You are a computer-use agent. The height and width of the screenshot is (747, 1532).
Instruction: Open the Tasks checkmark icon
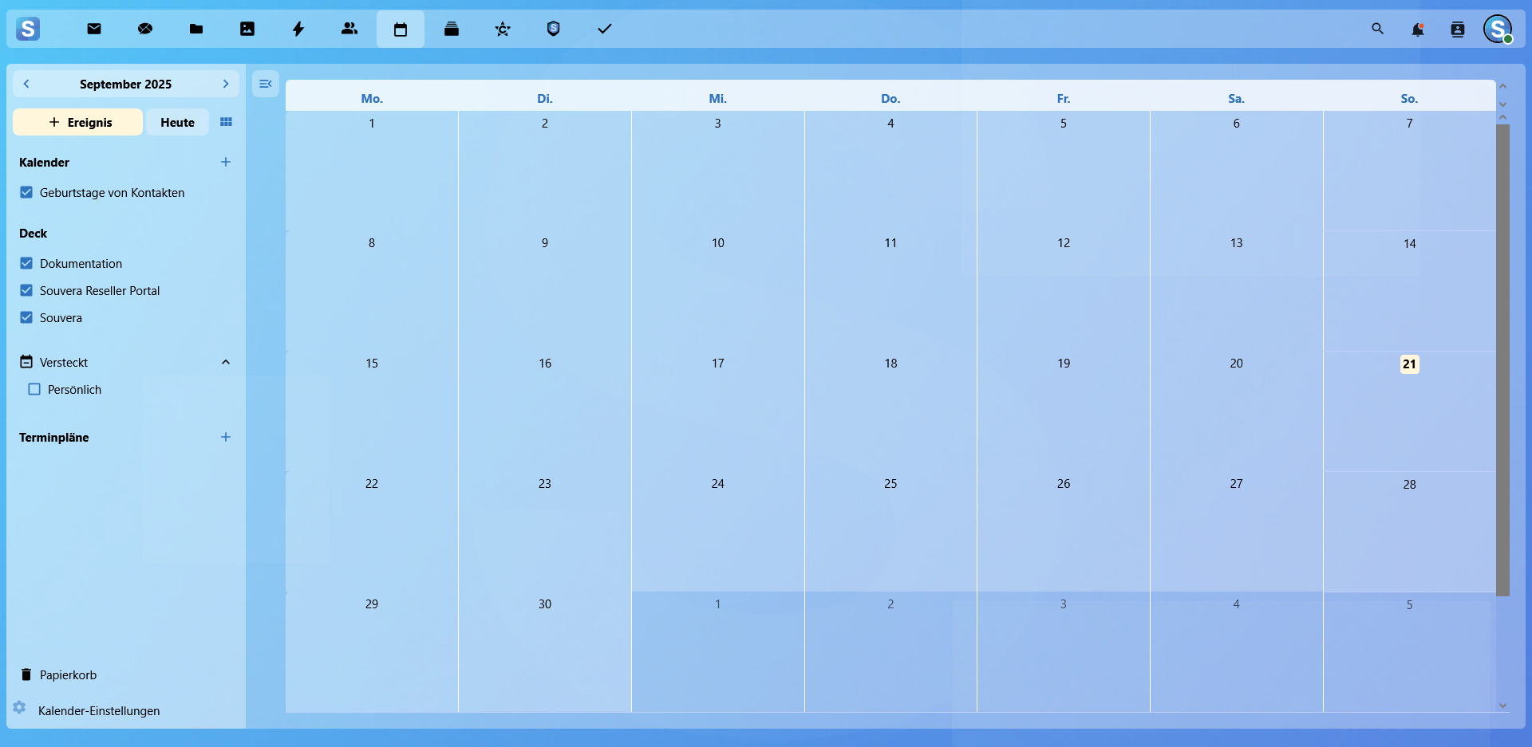605,29
